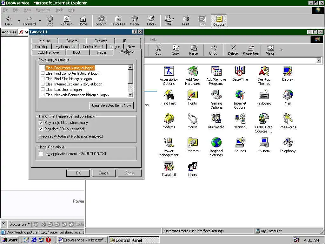Screen dimensions: 325x244
Task: Open the Mouse icon in Control Panel
Action: [x=193, y=121]
